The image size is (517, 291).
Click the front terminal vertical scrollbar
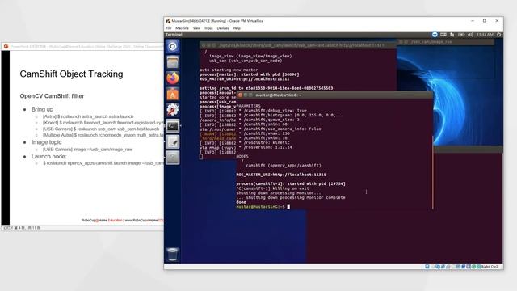pos(433,171)
